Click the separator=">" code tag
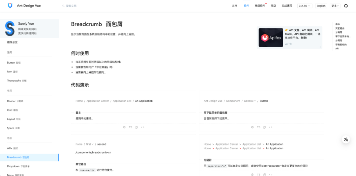356x176 pixels. click(217, 166)
